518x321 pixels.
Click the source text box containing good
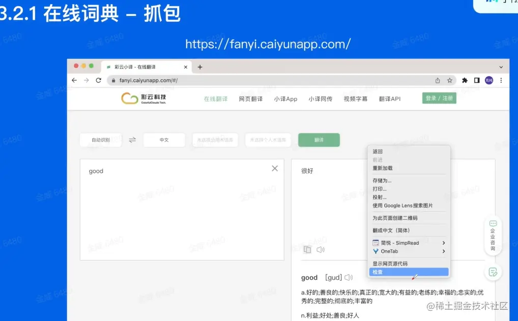182,210
